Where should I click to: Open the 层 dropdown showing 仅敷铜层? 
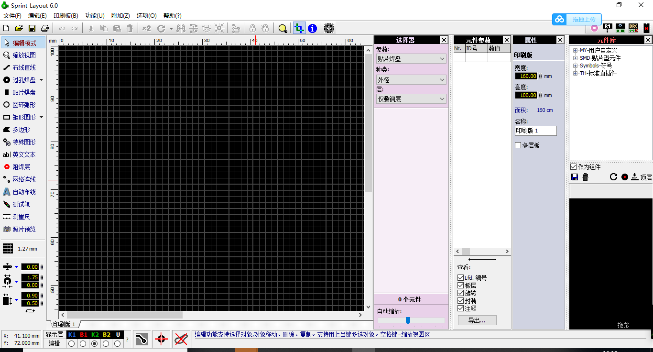(x=411, y=99)
